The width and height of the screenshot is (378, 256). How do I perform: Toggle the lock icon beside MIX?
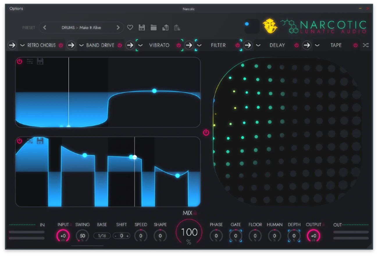[195, 213]
